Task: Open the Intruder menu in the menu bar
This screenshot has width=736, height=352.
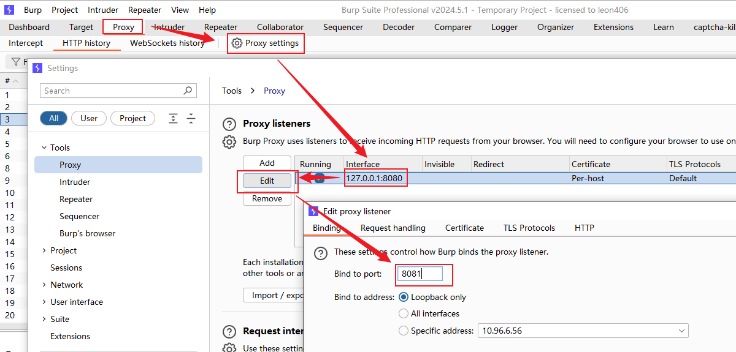Action: (x=103, y=10)
